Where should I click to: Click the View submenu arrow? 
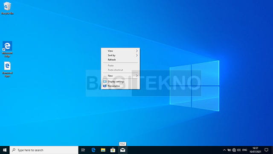coord(136,51)
